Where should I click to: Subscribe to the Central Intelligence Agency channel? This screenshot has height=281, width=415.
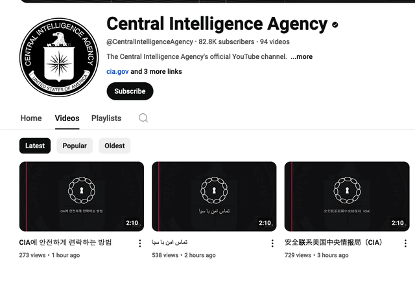pos(130,91)
